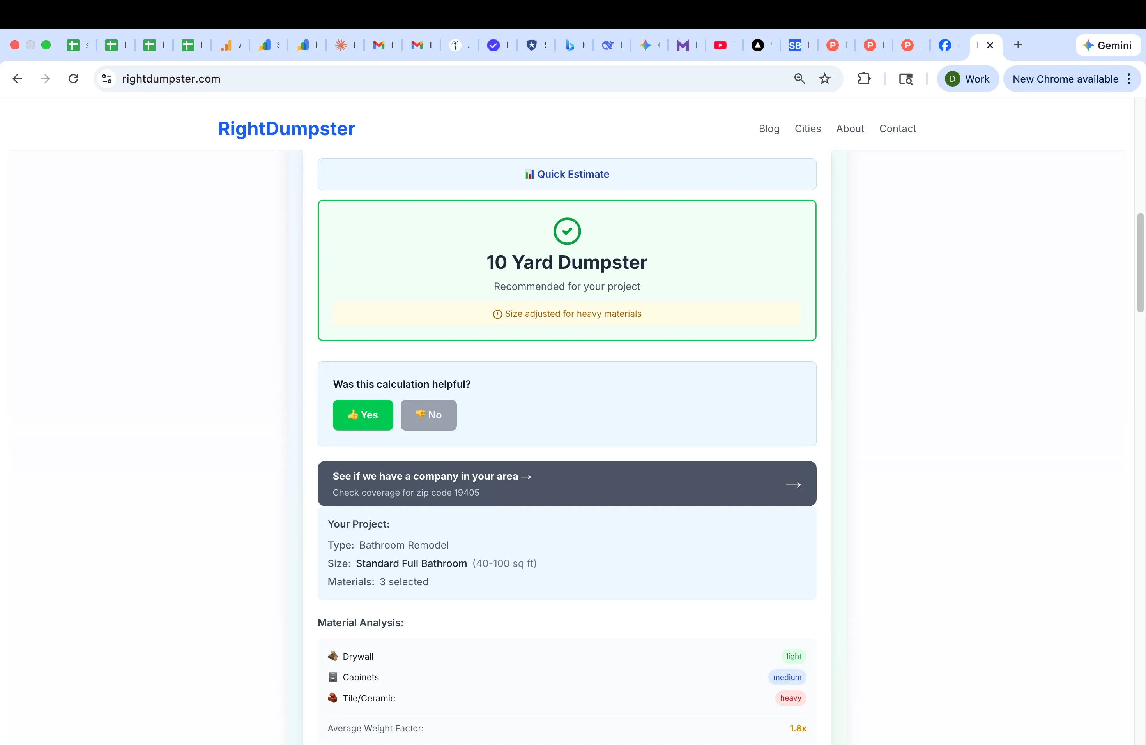Switch to the purple M tab

(x=682, y=45)
